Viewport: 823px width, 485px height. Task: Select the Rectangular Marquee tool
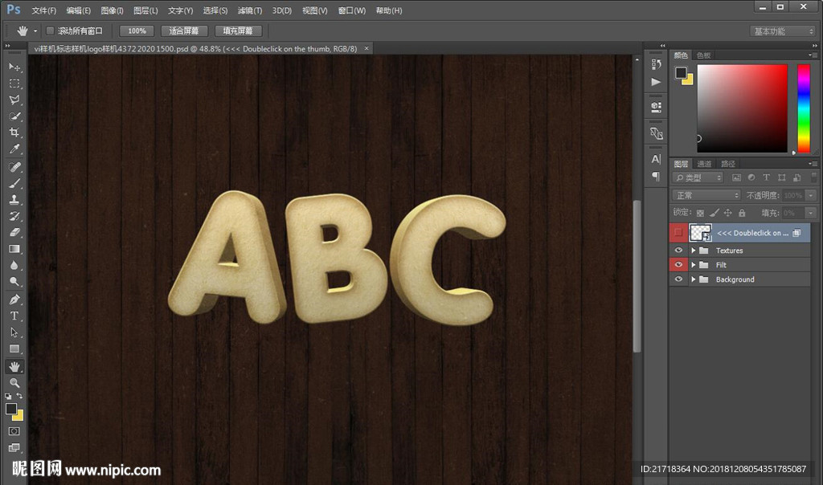[14, 84]
